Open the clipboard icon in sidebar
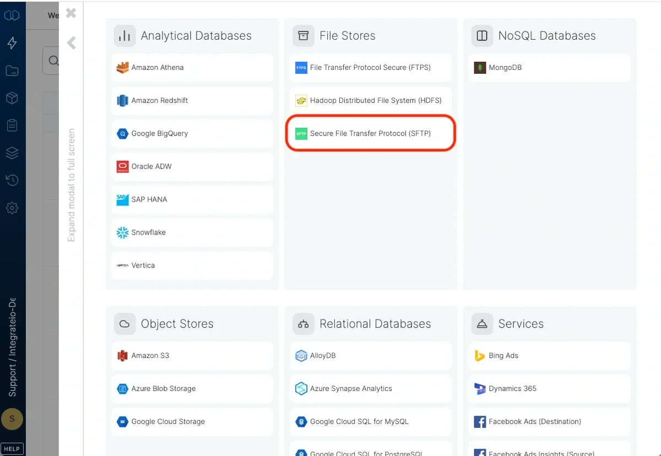Viewport: 661px width, 456px height. [12, 125]
